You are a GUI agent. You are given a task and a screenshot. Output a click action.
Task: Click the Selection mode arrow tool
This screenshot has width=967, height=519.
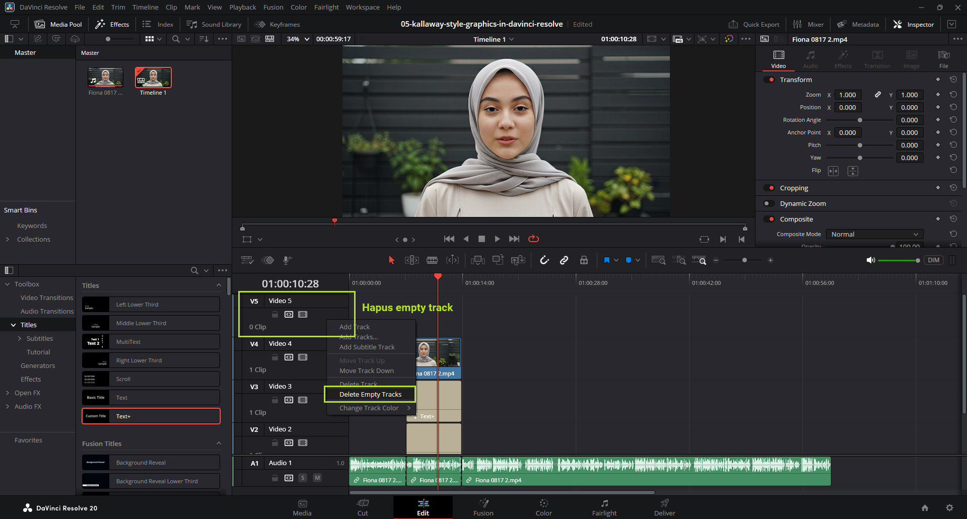[x=391, y=260]
